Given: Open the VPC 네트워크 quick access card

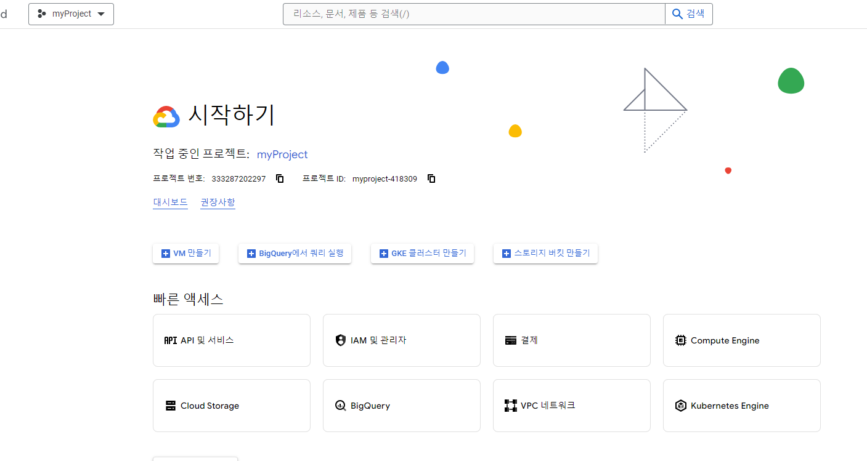Looking at the screenshot, I should tap(572, 406).
